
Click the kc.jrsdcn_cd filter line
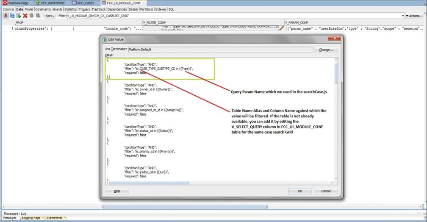tap(147, 172)
